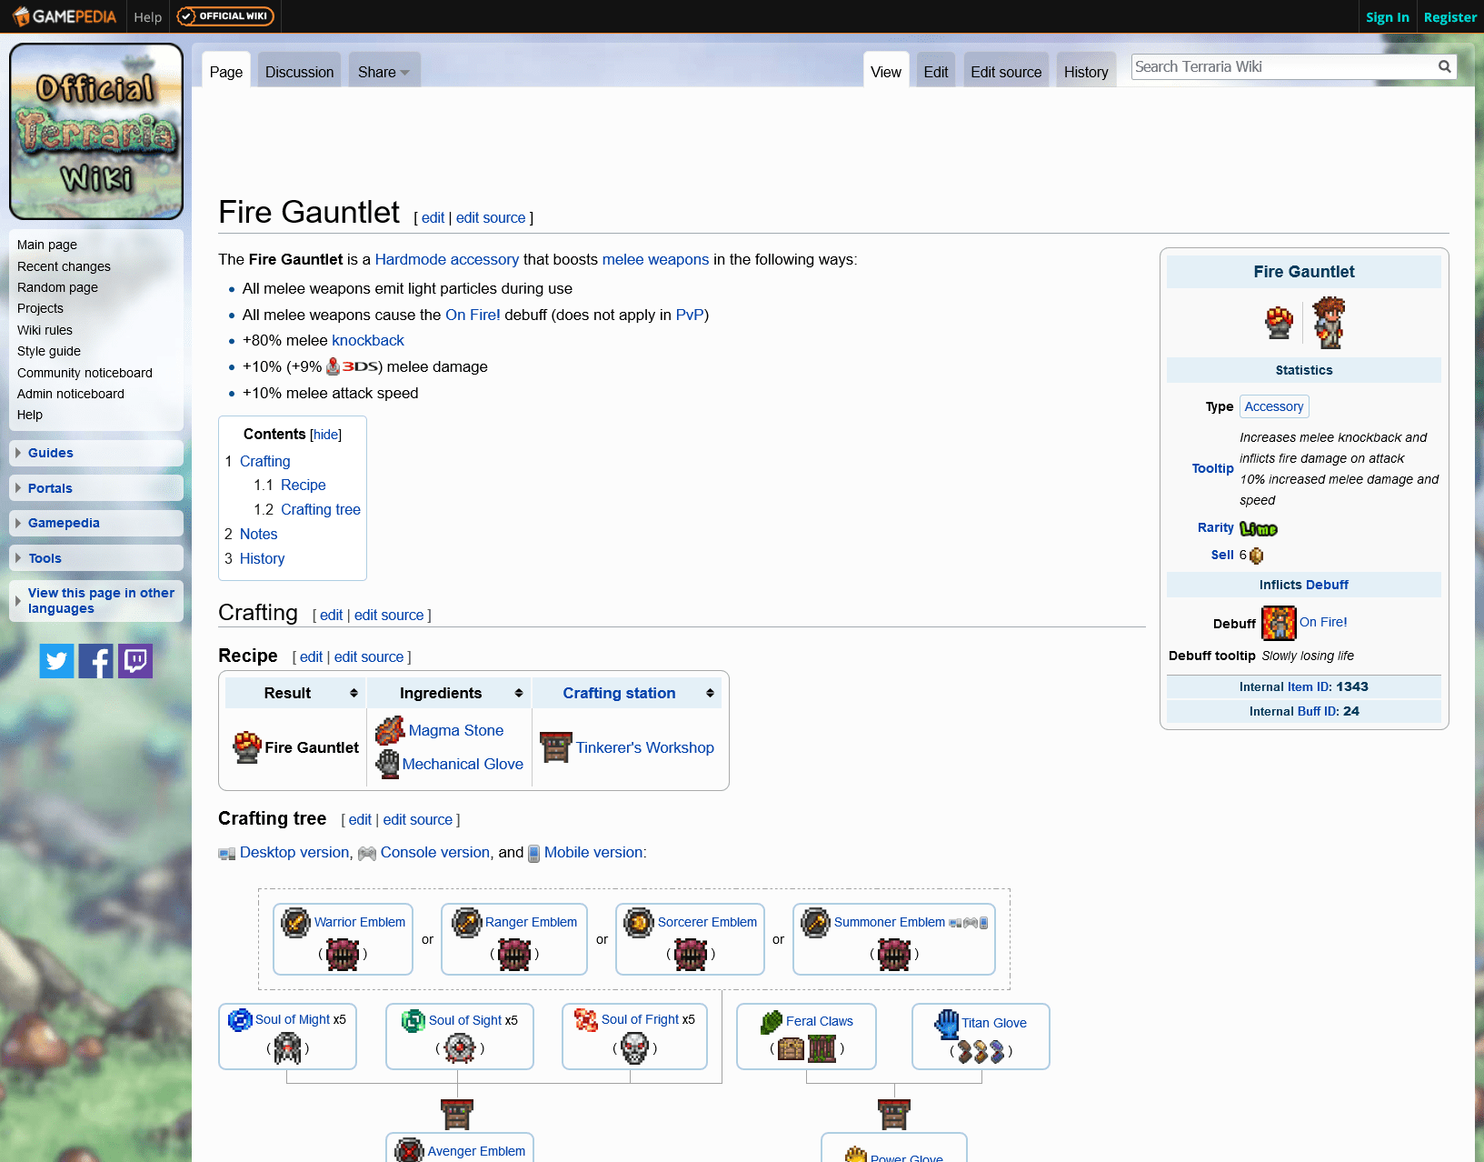Hide the Contents table of contents
The height and width of the screenshot is (1162, 1484).
point(325,435)
